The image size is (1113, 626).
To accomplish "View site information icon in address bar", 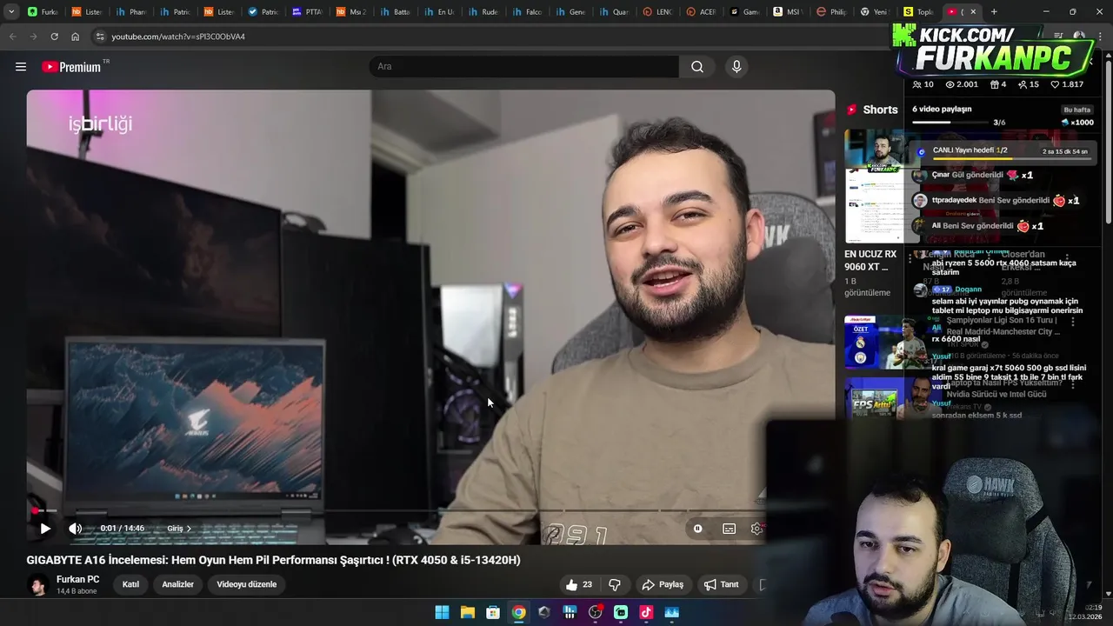I will 100,37.
